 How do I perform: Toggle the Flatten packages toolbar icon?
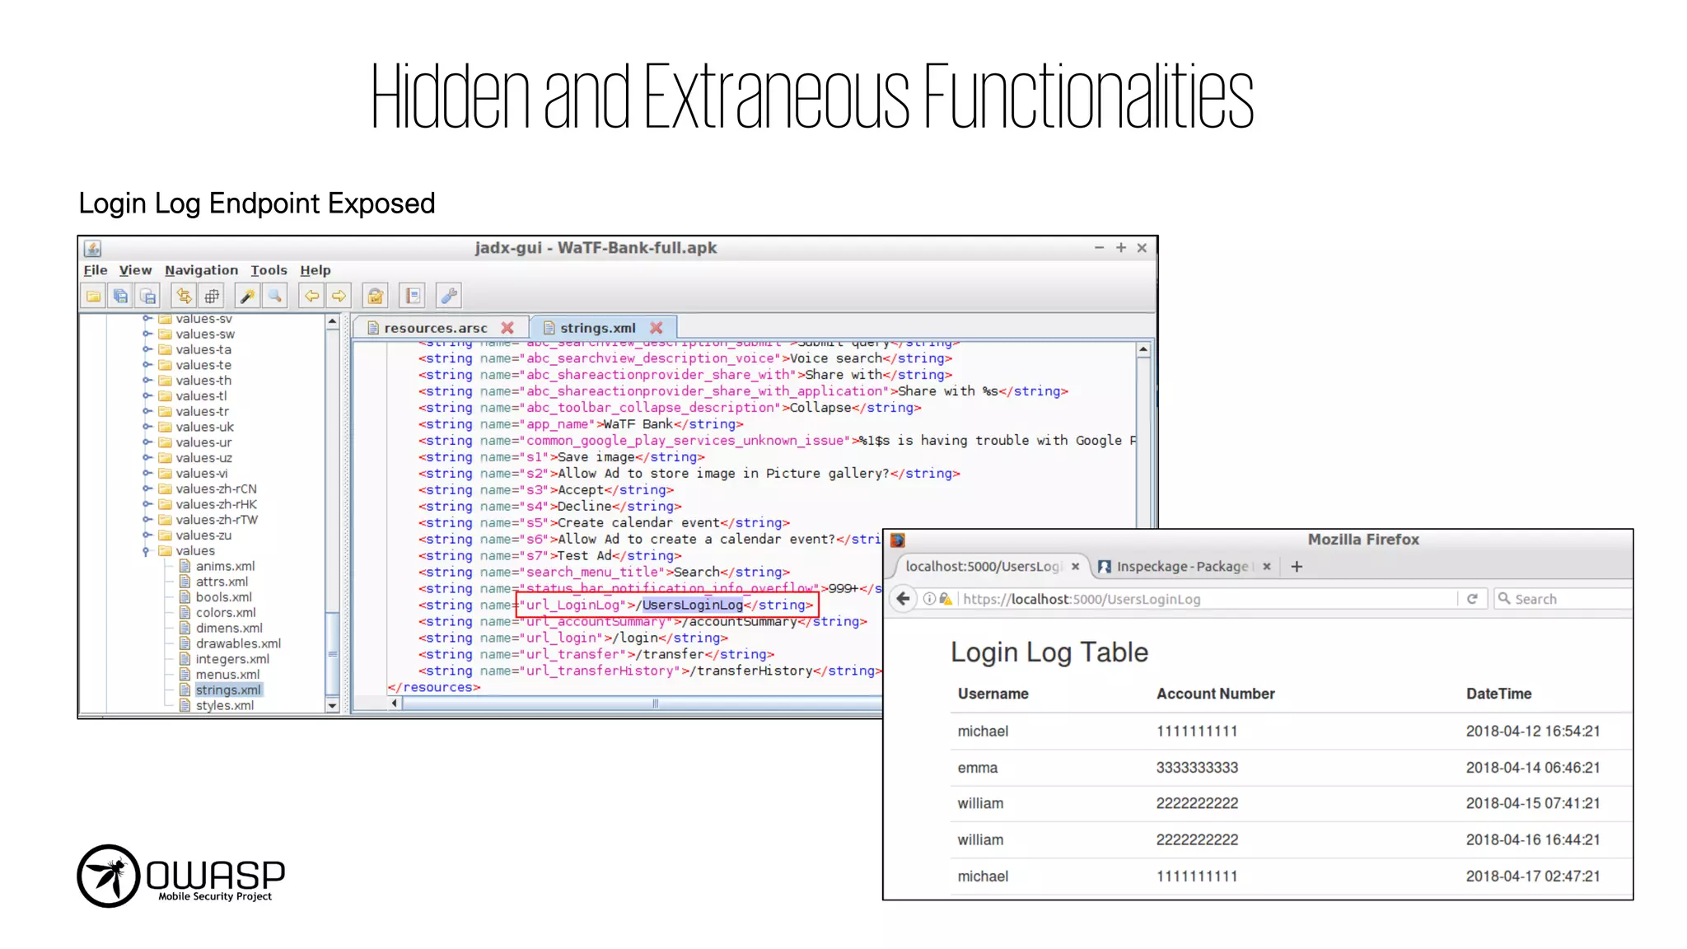coord(212,296)
